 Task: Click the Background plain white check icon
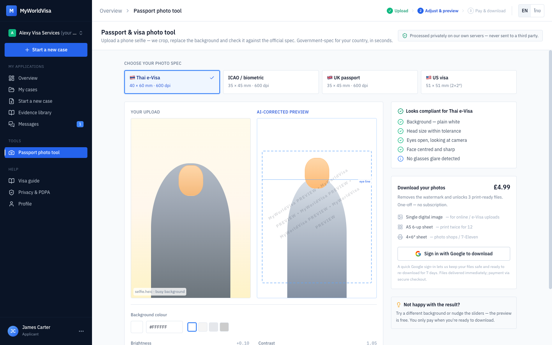pyautogui.click(x=401, y=122)
